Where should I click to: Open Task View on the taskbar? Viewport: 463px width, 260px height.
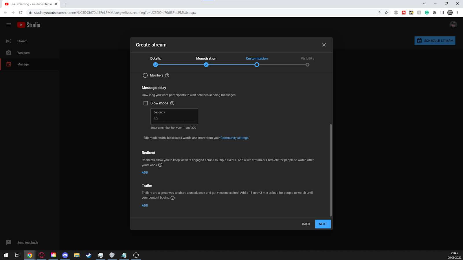17,255
